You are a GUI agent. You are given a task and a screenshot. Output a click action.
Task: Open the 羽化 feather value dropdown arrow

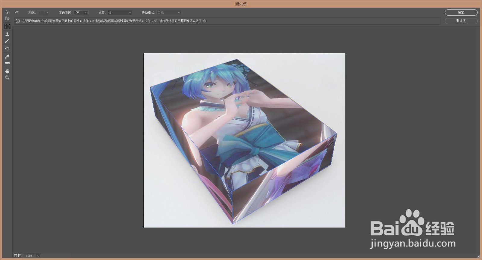tap(47, 13)
